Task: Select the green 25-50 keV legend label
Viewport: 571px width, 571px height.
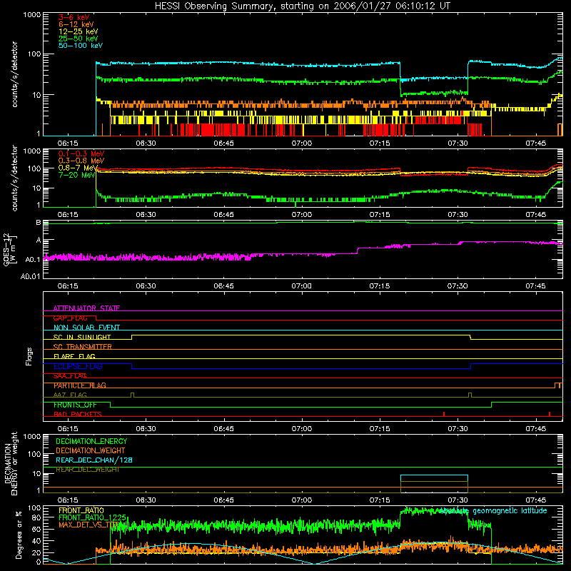Action: click(x=79, y=39)
